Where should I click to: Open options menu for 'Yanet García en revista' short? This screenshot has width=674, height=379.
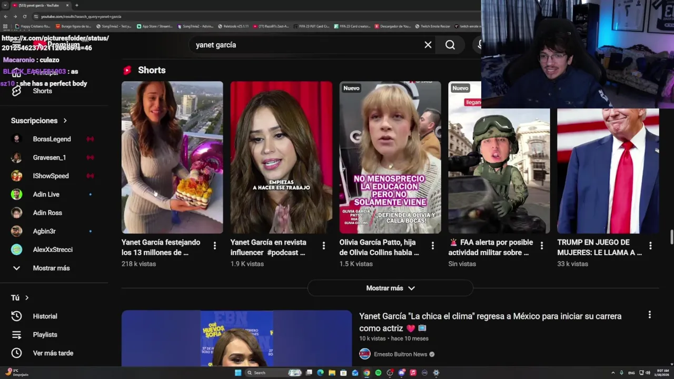(324, 245)
